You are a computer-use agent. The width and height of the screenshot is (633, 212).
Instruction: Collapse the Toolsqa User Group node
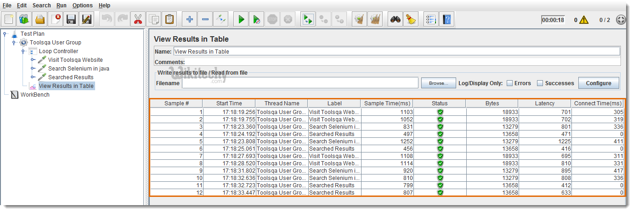click(x=14, y=43)
